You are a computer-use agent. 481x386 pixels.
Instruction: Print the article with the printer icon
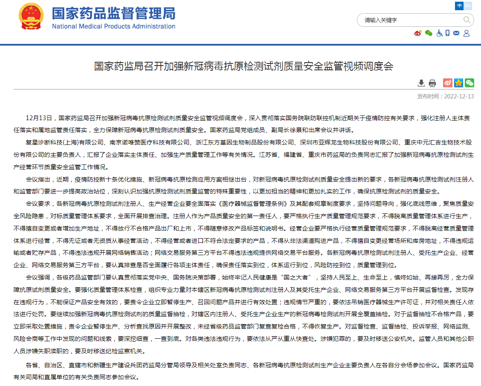[x=432, y=83]
